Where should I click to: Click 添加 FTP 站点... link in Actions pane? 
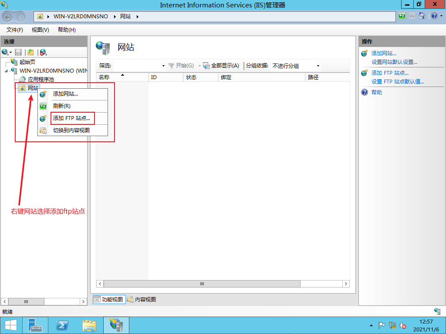coord(390,73)
